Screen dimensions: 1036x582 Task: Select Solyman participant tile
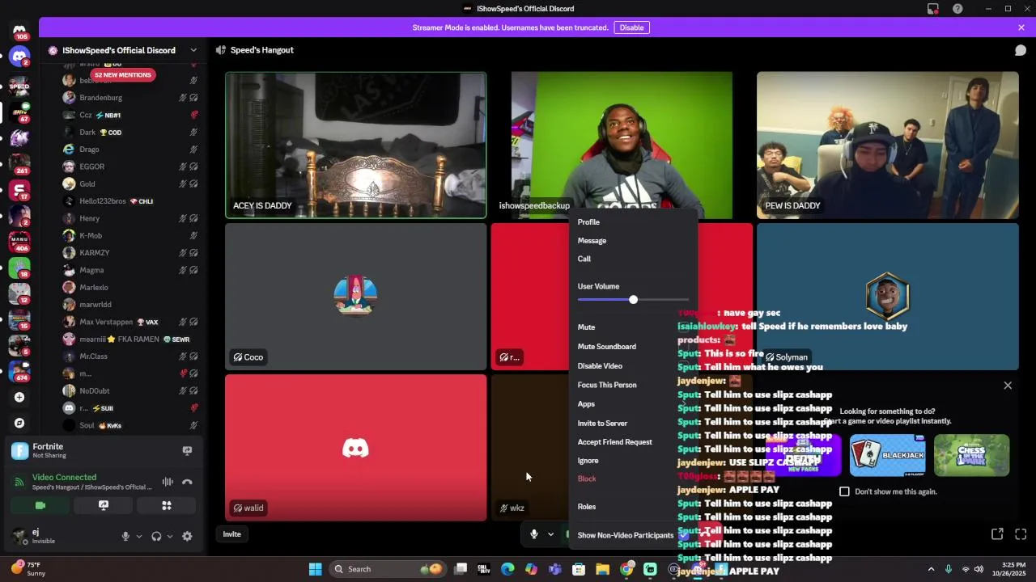coord(888,297)
